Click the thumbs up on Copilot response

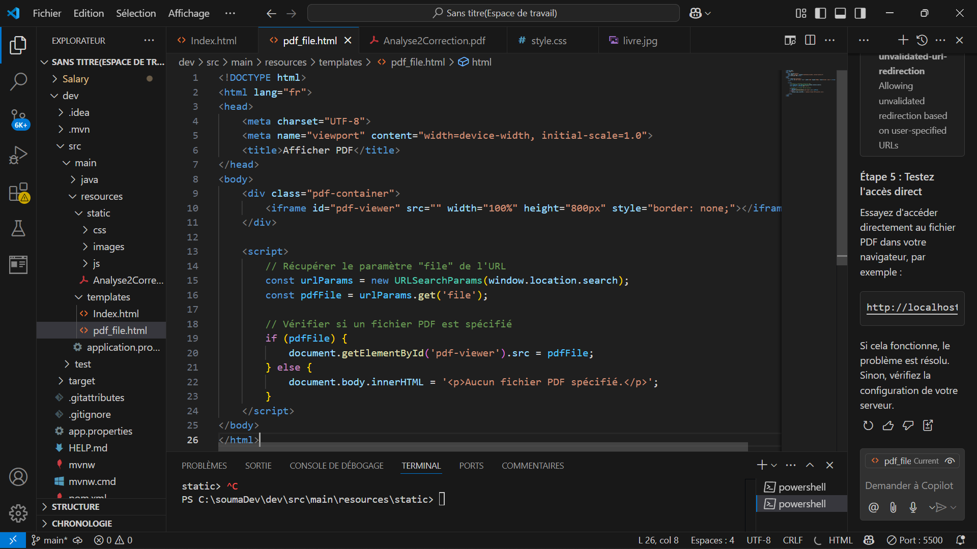click(x=888, y=425)
